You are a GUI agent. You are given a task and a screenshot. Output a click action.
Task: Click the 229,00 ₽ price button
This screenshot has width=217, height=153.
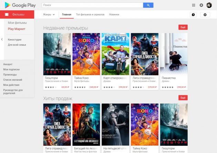[152, 87]
